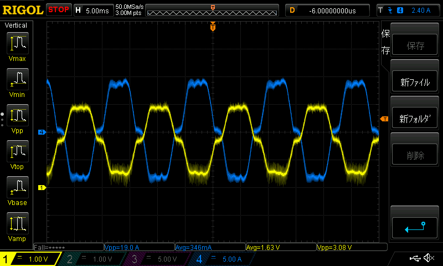Click the 新ファイル new file button
This screenshot has width=443, height=266.
[x=414, y=81]
